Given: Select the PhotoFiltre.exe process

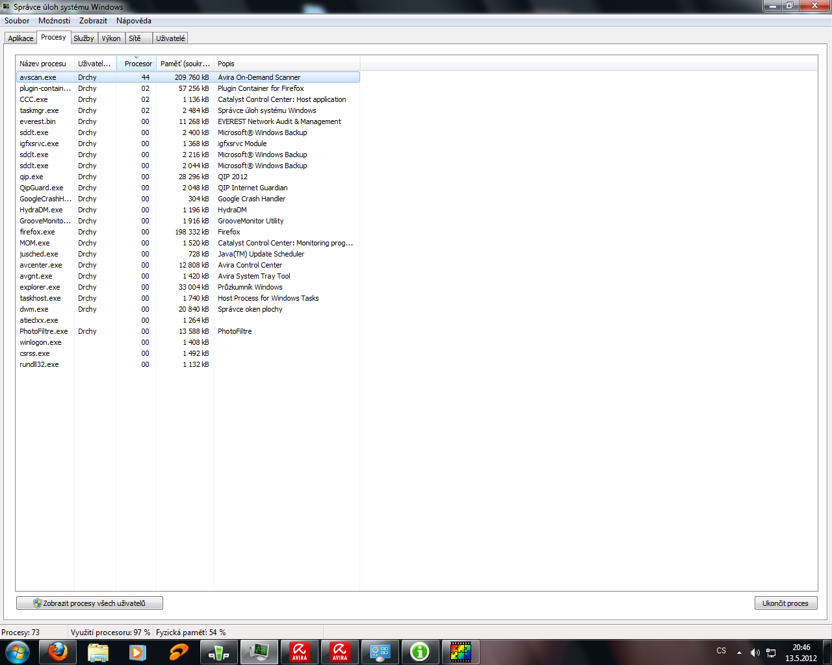Looking at the screenshot, I should click(188, 331).
